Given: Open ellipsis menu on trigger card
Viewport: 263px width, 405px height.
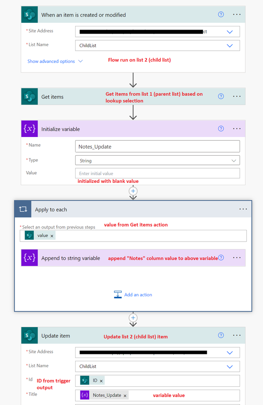Looking at the screenshot, I should click(237, 15).
